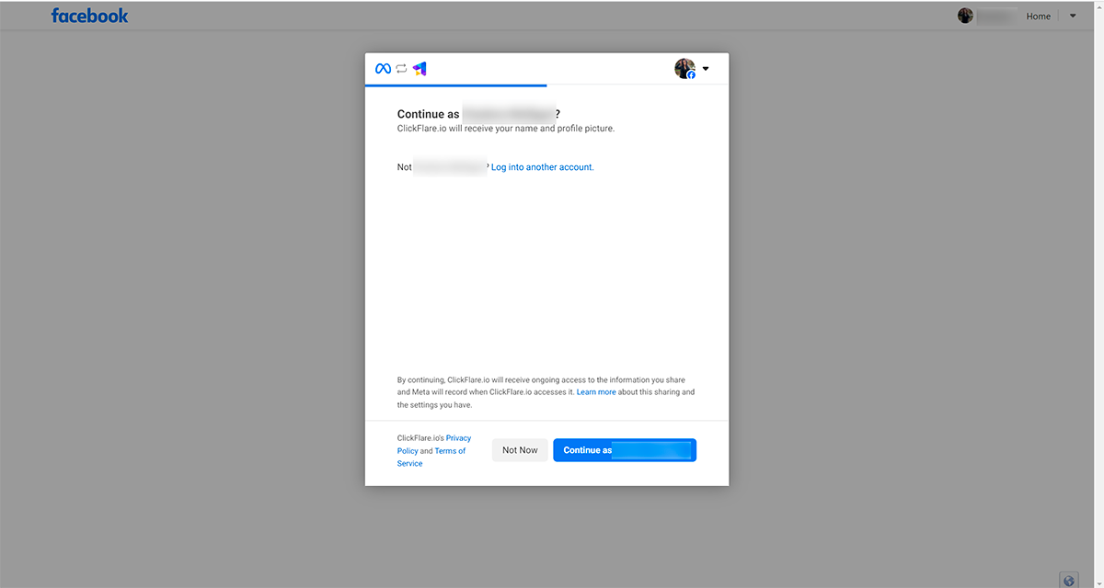This screenshot has width=1104, height=588.
Task: Open the Terms of Service link
Action: pos(431,457)
